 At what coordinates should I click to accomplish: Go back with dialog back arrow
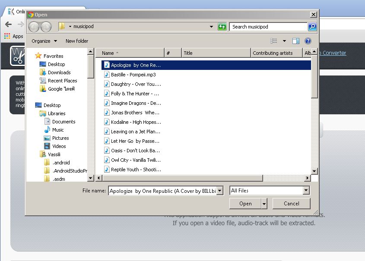tap(34, 27)
